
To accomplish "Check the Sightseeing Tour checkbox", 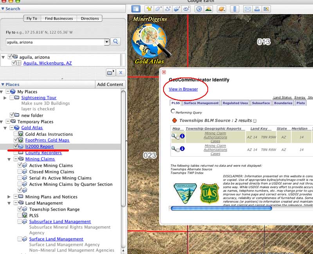I will pyautogui.click(x=12, y=97).
